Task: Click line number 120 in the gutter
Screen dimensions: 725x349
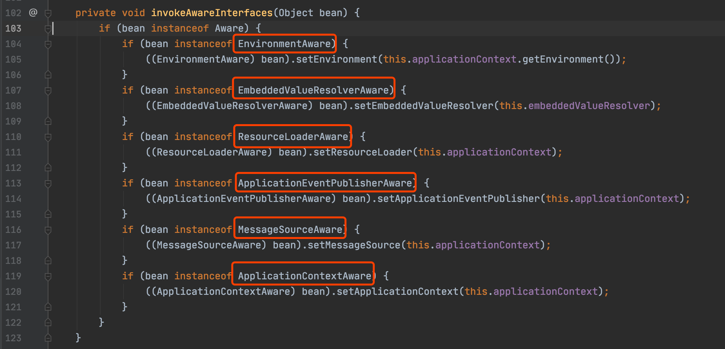Action: tap(13, 292)
